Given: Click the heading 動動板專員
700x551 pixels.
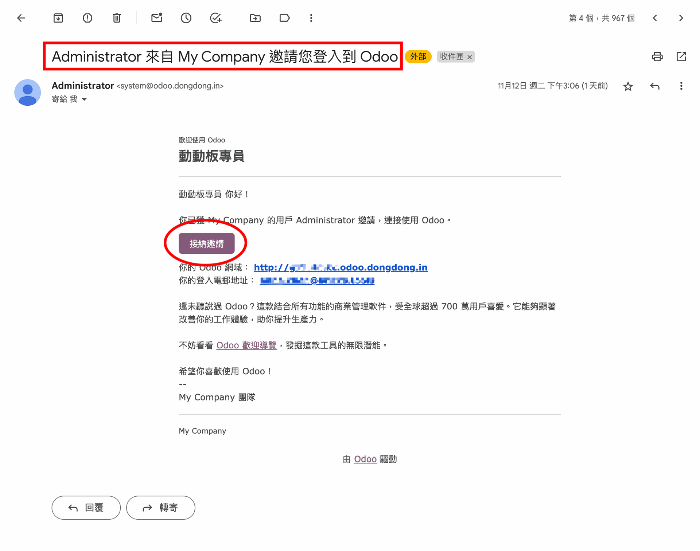Looking at the screenshot, I should (211, 156).
